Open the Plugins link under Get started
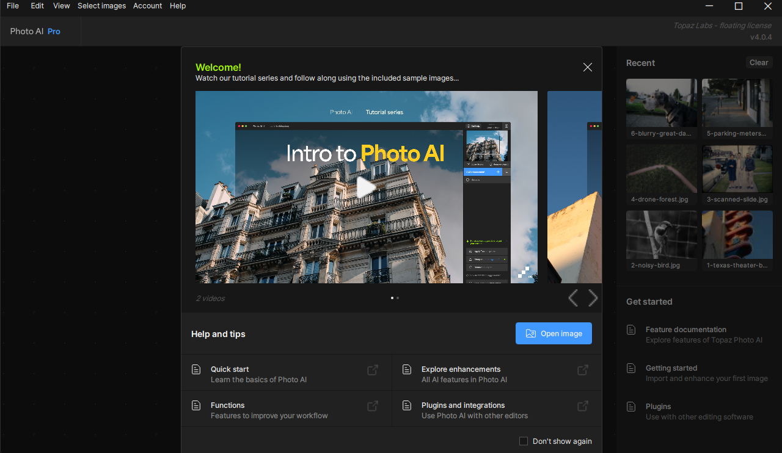The width and height of the screenshot is (782, 453). (658, 407)
